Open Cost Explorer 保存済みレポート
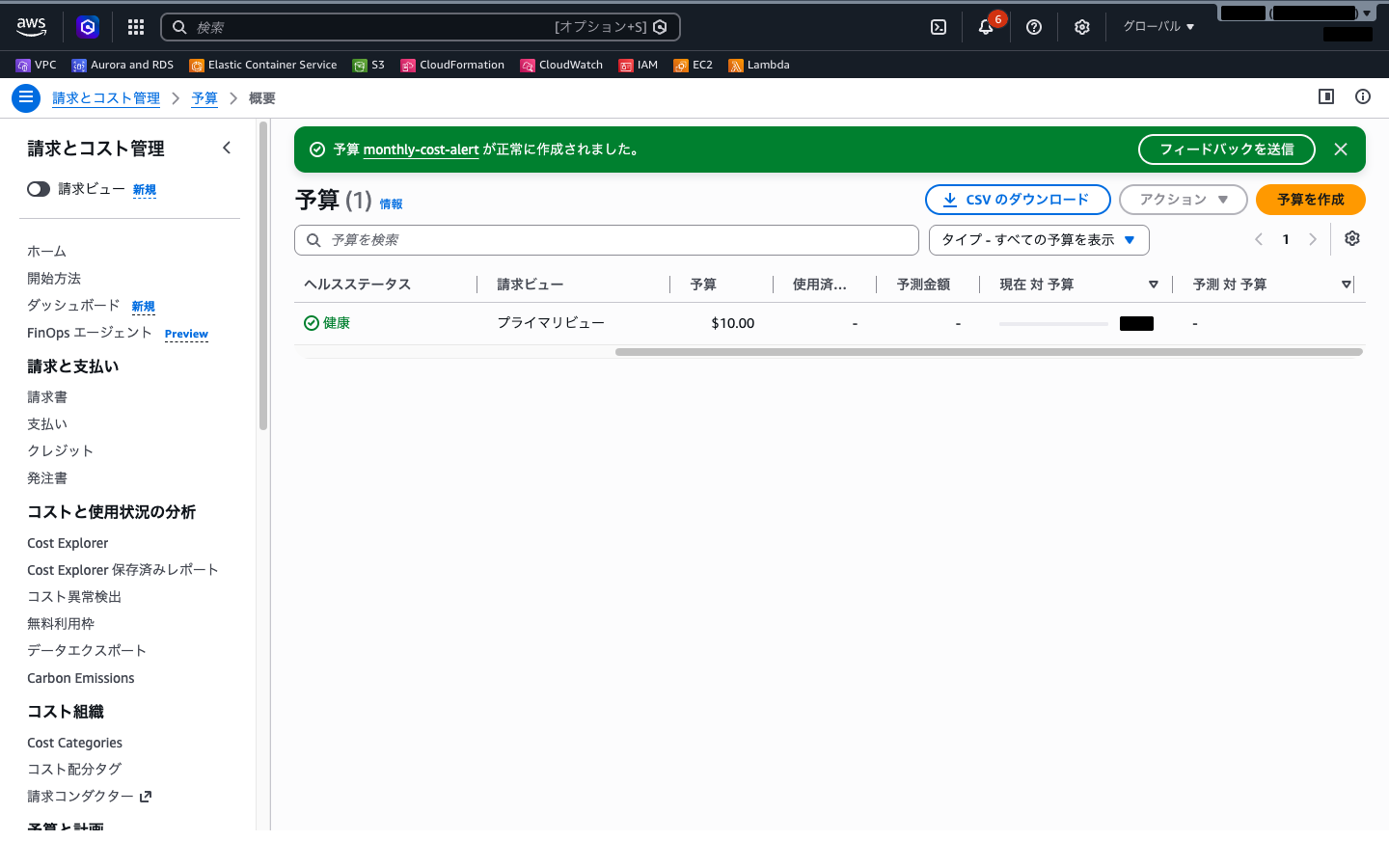Viewport: 1389px width, 868px height. (x=123, y=570)
